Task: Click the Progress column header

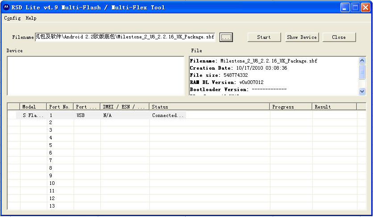Action: point(291,107)
